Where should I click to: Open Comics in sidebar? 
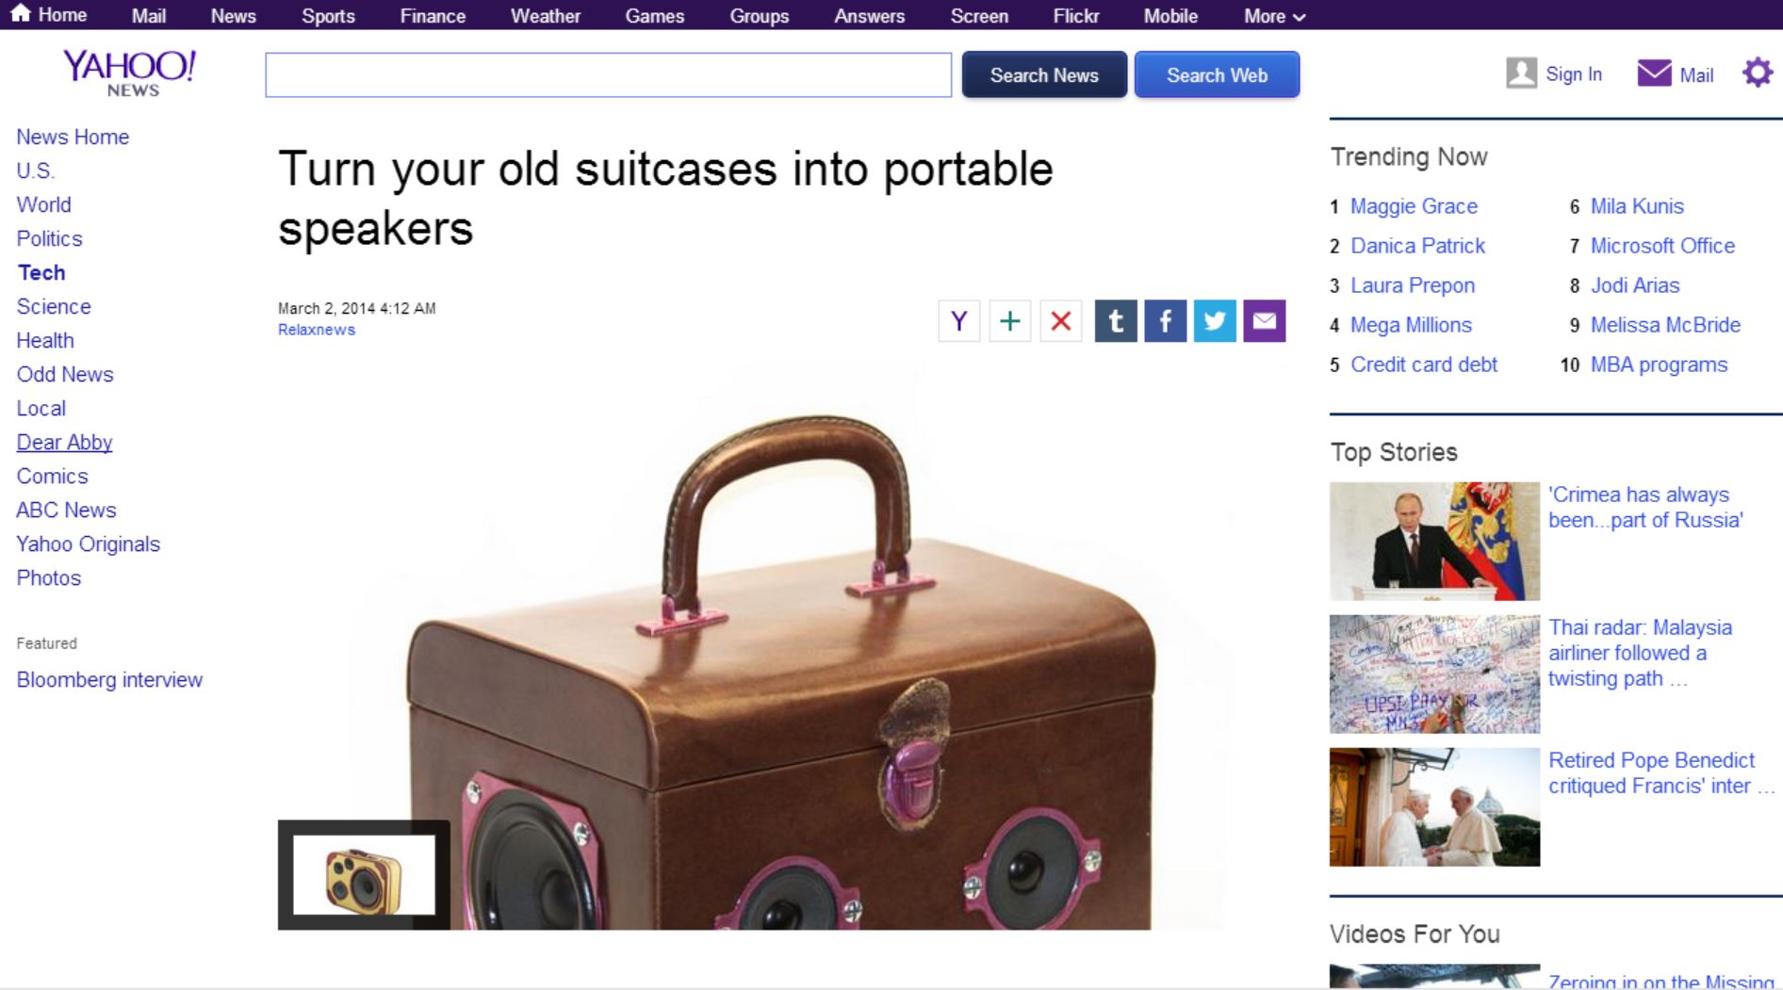(x=52, y=476)
